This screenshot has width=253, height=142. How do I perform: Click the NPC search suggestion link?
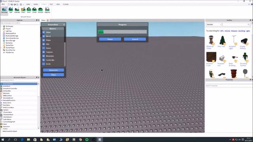coord(222,31)
